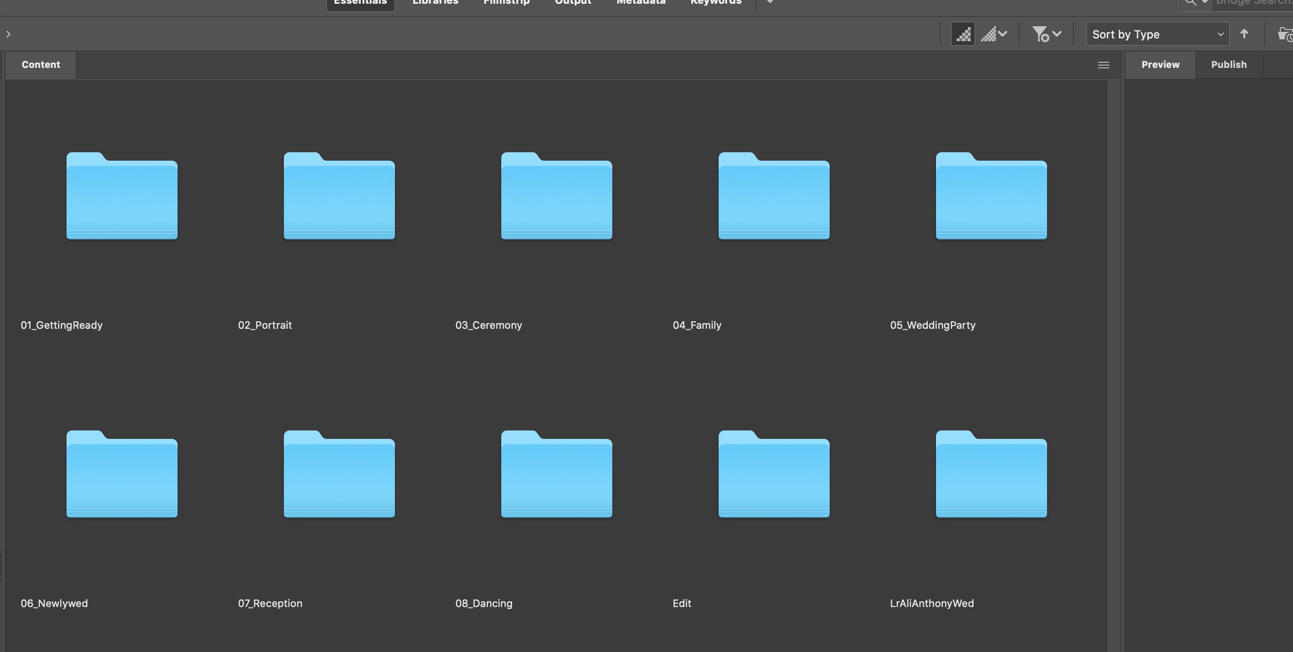Click the open recent folder icon
This screenshot has height=652, width=1293.
pos(1285,34)
